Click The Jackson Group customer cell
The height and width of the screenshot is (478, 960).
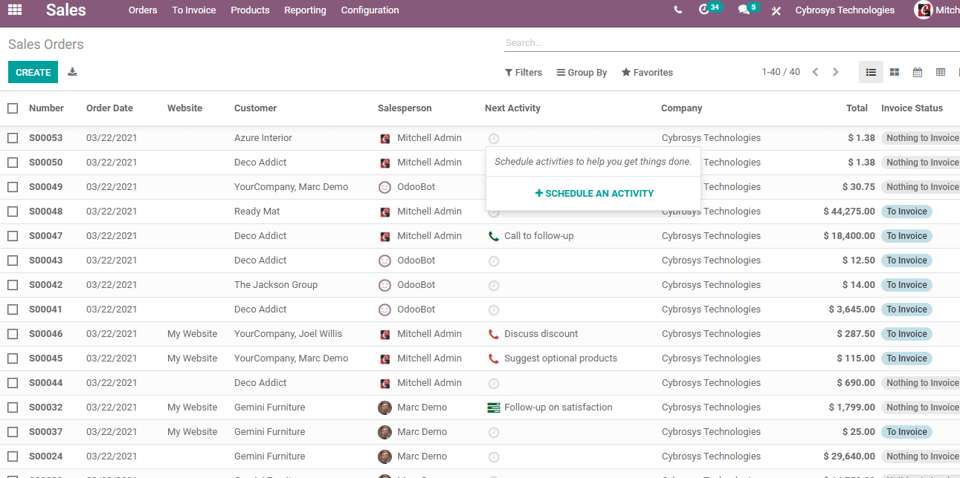click(x=276, y=285)
